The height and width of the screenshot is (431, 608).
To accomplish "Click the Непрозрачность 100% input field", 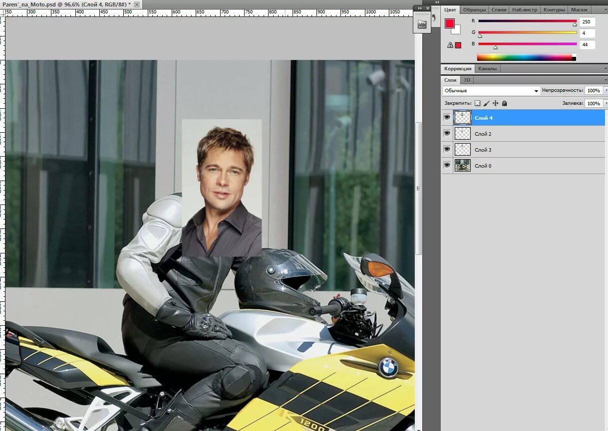I will coord(594,90).
